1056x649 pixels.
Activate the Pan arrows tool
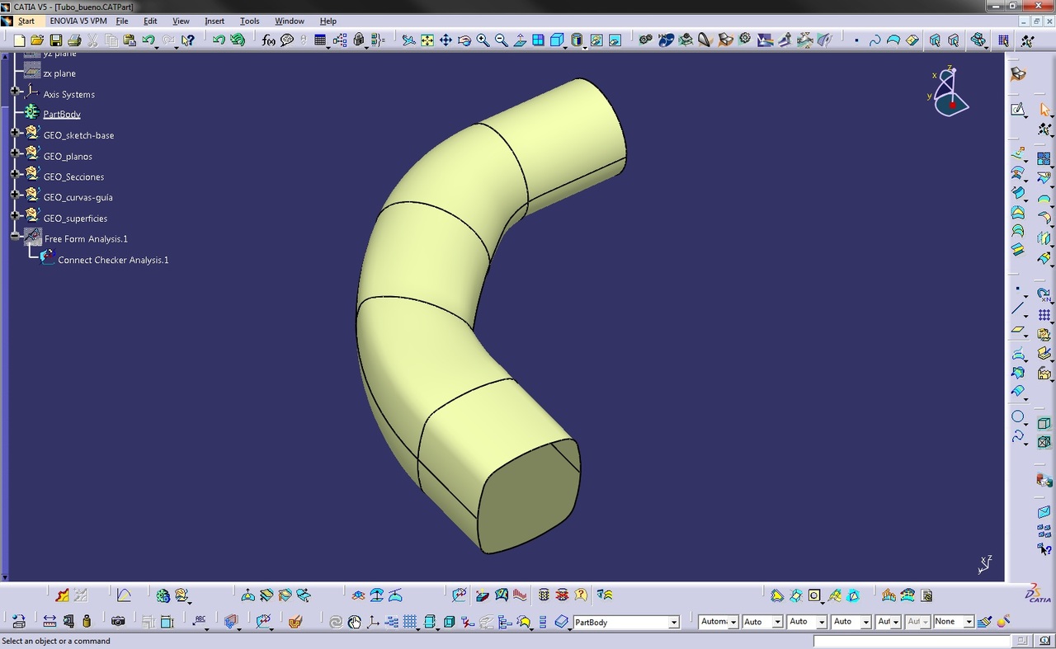coord(445,40)
